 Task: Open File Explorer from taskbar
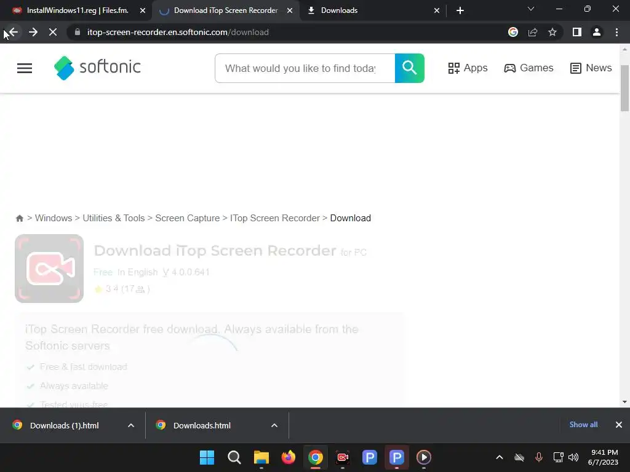[x=261, y=457]
